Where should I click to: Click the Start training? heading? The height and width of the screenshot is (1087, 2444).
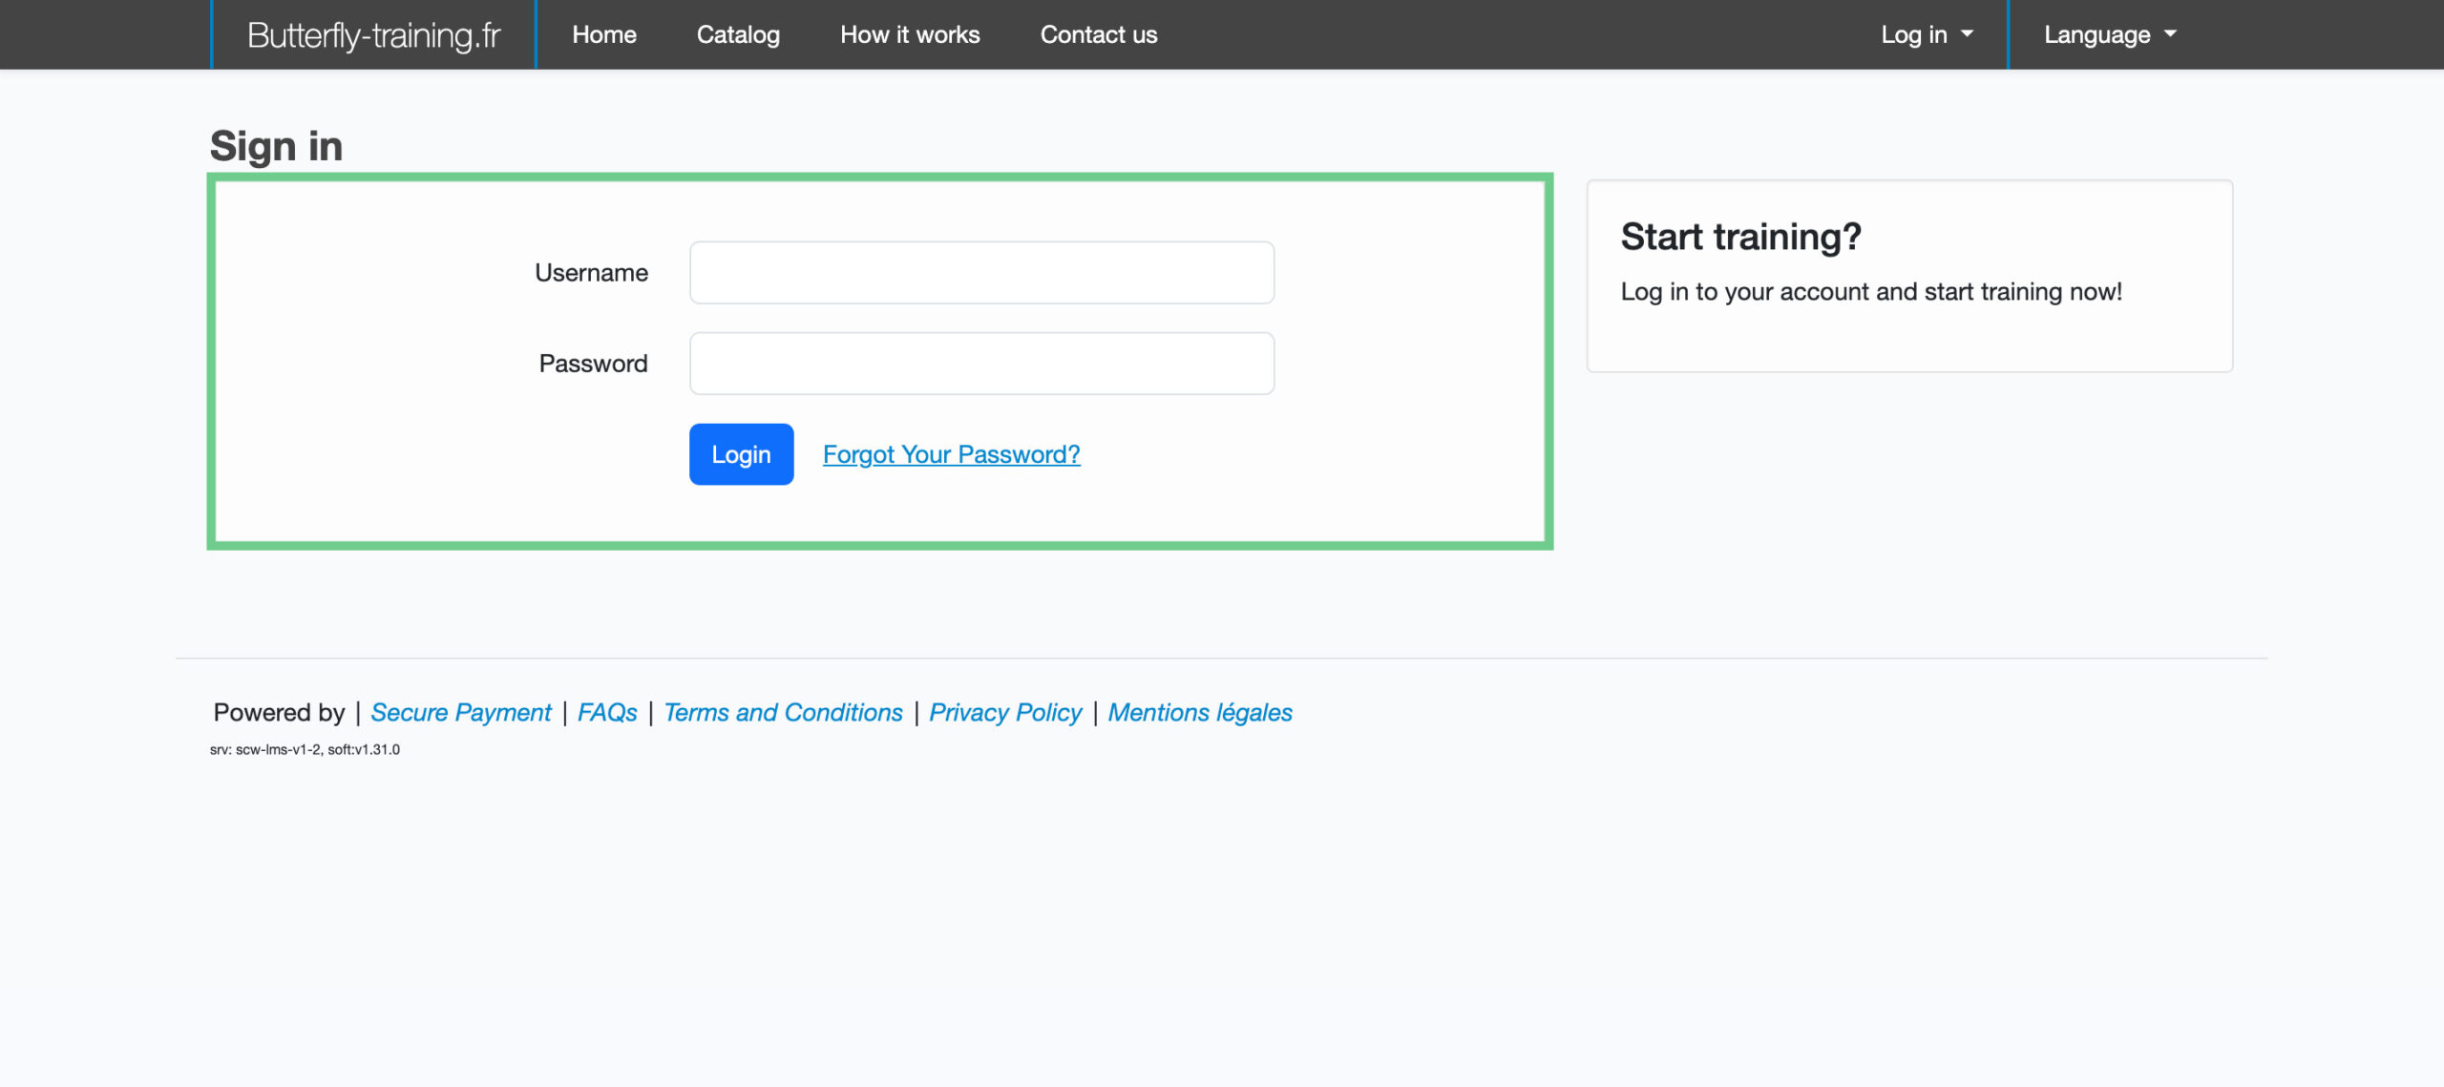click(1740, 237)
